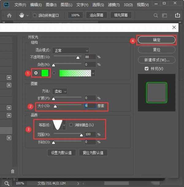Open the 混合模式 blend mode dropdown
This screenshot has height=187, width=184.
click(x=70, y=50)
